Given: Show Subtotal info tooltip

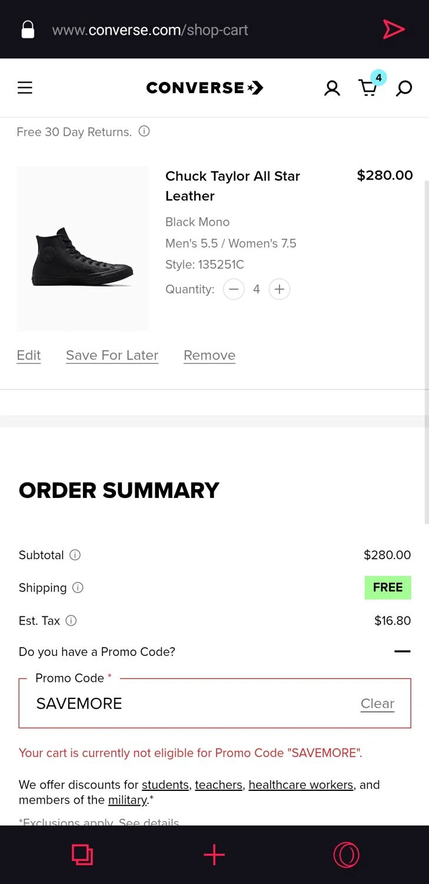Looking at the screenshot, I should 75,555.
